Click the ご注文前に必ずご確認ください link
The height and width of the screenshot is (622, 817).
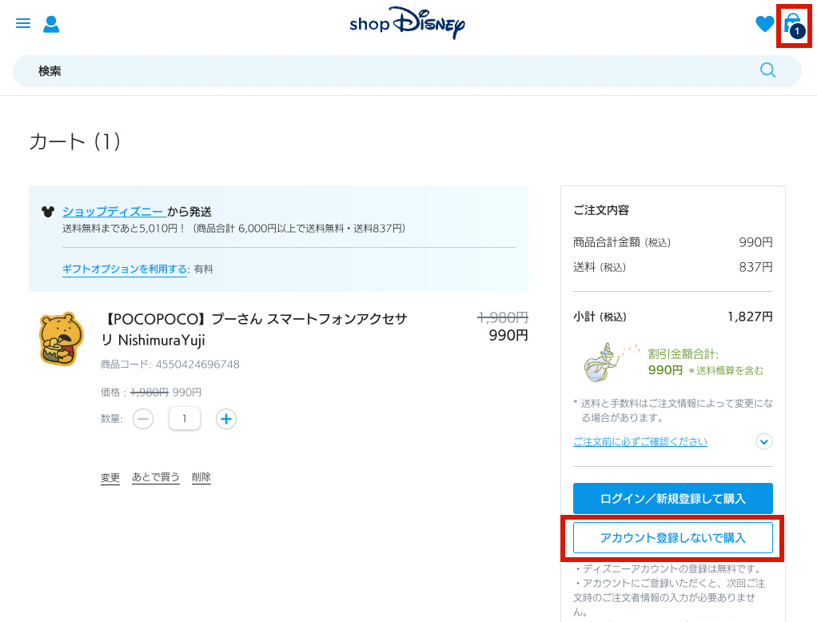tap(640, 441)
